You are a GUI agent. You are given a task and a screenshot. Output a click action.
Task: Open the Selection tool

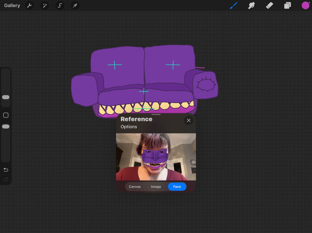click(60, 5)
